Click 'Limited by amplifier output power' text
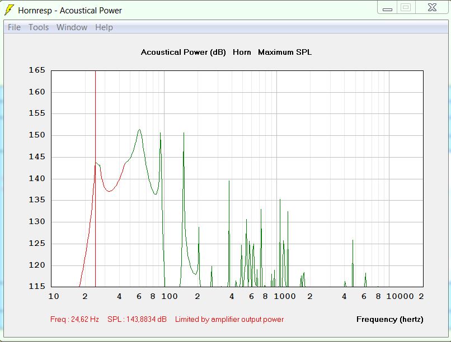The height and width of the screenshot is (342, 451). 229,319
